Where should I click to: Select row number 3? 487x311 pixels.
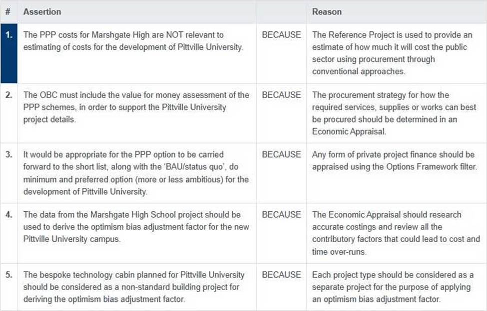8,155
